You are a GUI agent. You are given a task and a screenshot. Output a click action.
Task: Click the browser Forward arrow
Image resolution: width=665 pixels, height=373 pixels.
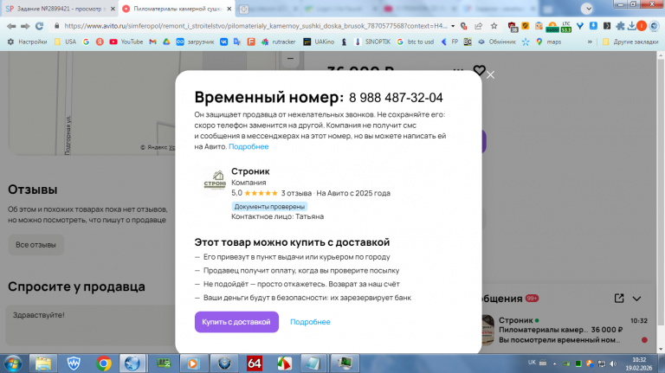[25, 26]
